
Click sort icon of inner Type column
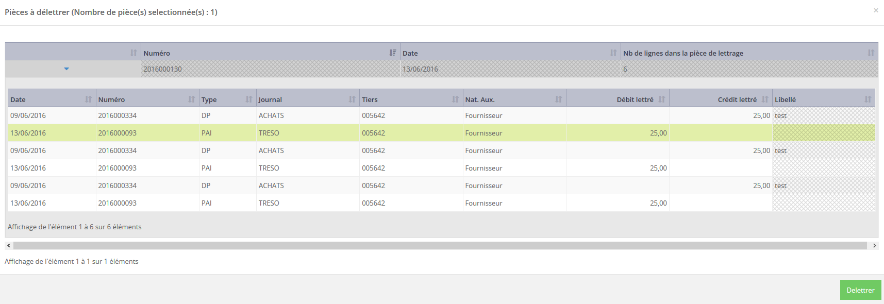click(x=249, y=99)
